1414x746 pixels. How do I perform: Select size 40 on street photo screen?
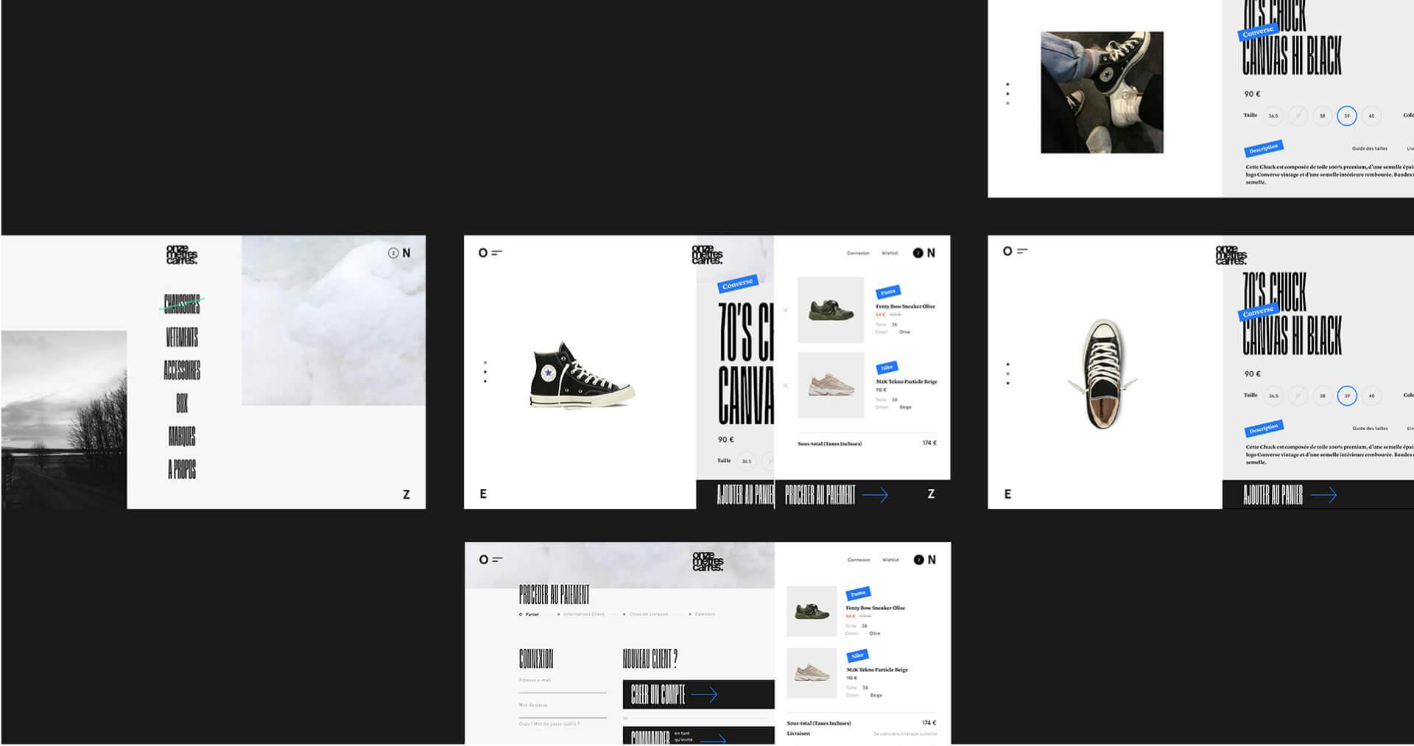click(x=1371, y=116)
